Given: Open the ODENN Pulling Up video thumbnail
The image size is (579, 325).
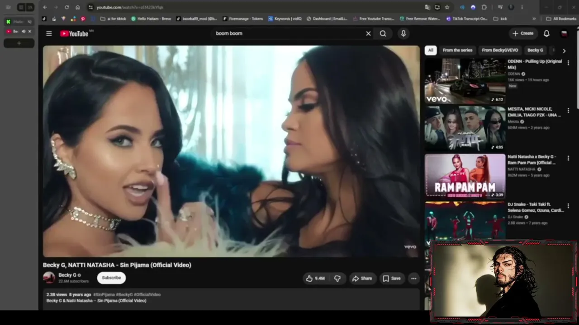Looking at the screenshot, I should coord(465,81).
